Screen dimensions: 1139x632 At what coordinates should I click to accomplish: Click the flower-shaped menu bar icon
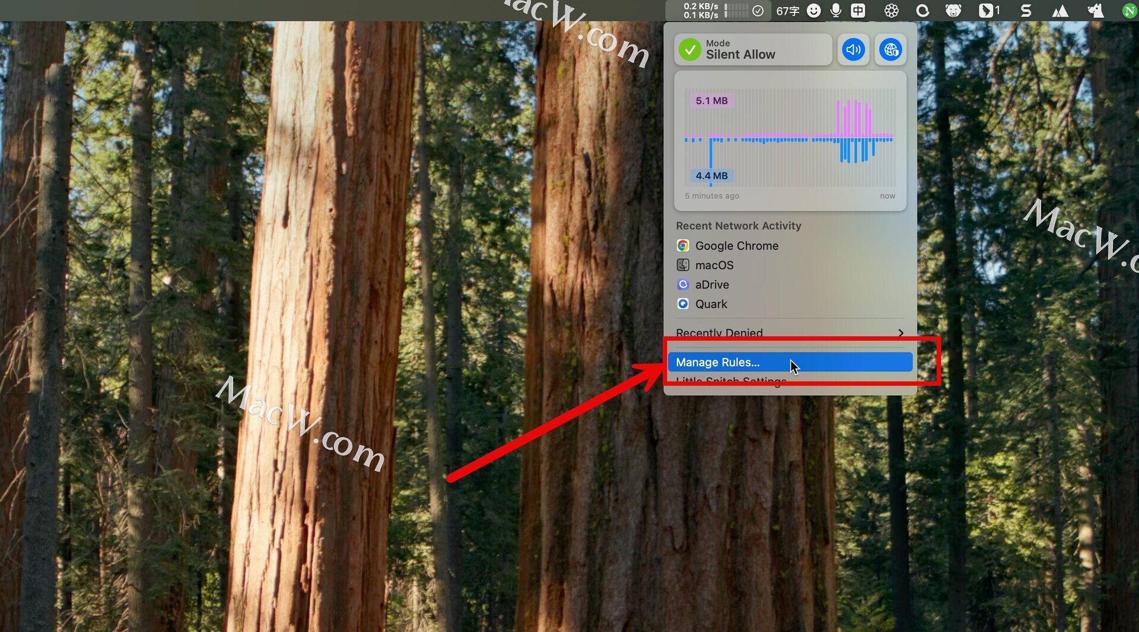(891, 11)
